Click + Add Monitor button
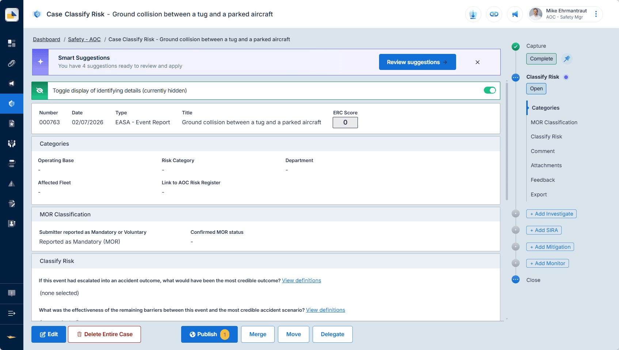619x350 pixels. coord(547,263)
